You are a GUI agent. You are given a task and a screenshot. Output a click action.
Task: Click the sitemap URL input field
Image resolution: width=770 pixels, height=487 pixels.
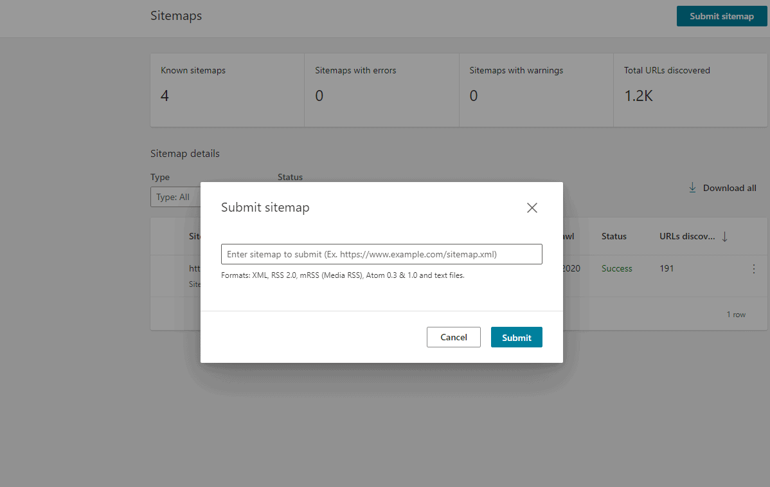381,253
